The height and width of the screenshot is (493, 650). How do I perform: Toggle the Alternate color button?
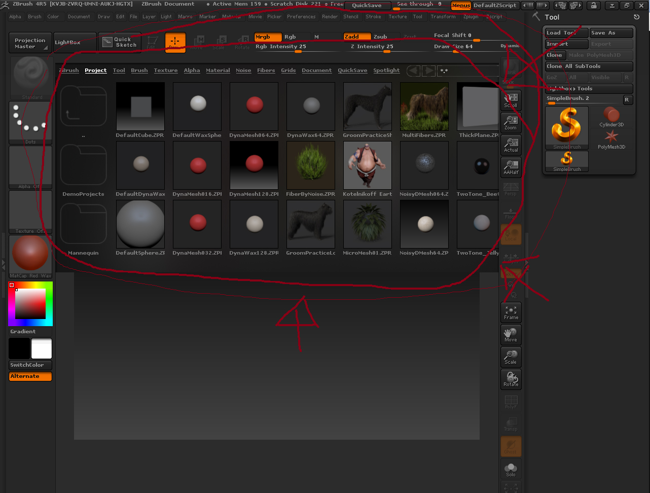(30, 376)
